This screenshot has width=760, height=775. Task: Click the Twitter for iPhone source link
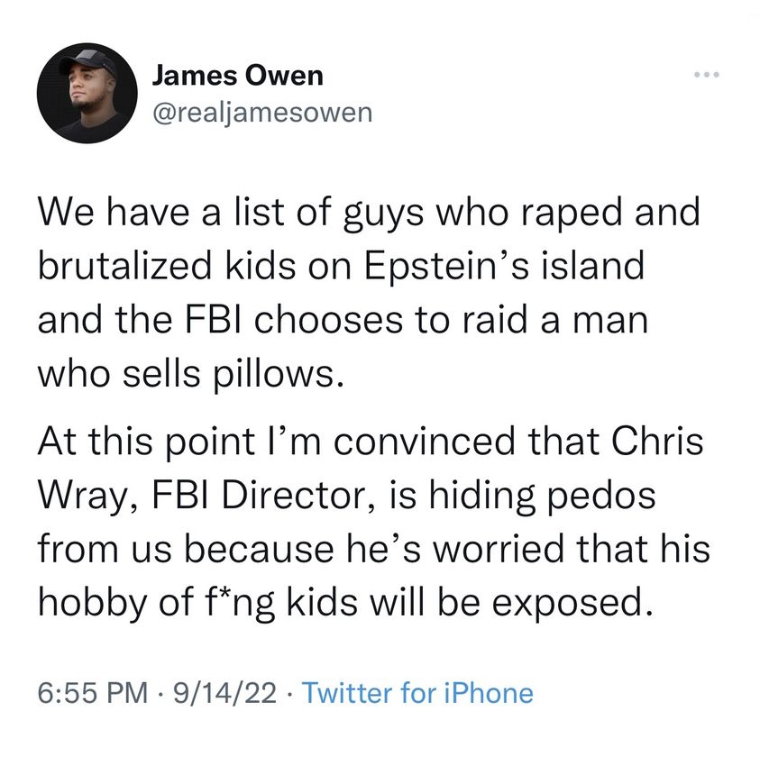point(417,693)
